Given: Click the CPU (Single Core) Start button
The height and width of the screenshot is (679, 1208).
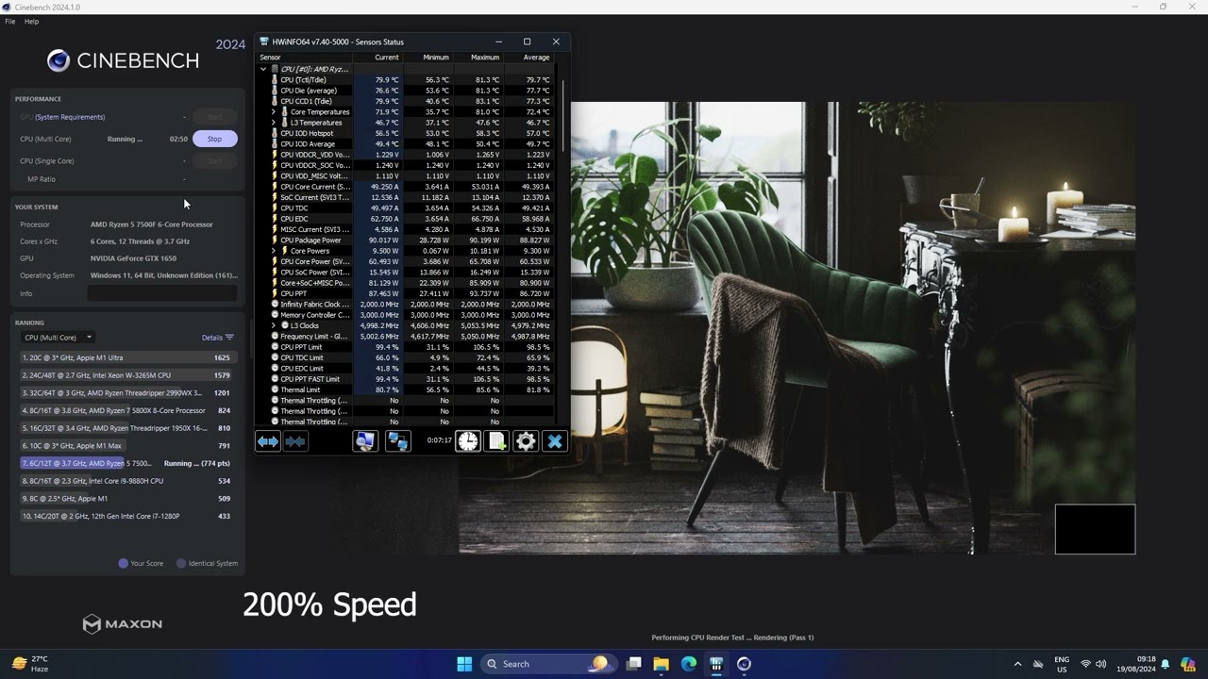Looking at the screenshot, I should (x=214, y=160).
